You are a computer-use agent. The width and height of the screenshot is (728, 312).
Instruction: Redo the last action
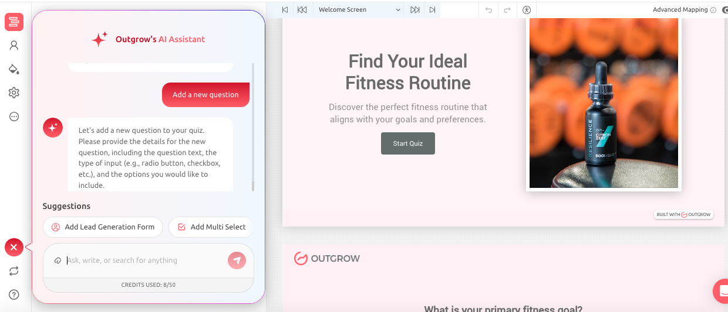coord(507,10)
